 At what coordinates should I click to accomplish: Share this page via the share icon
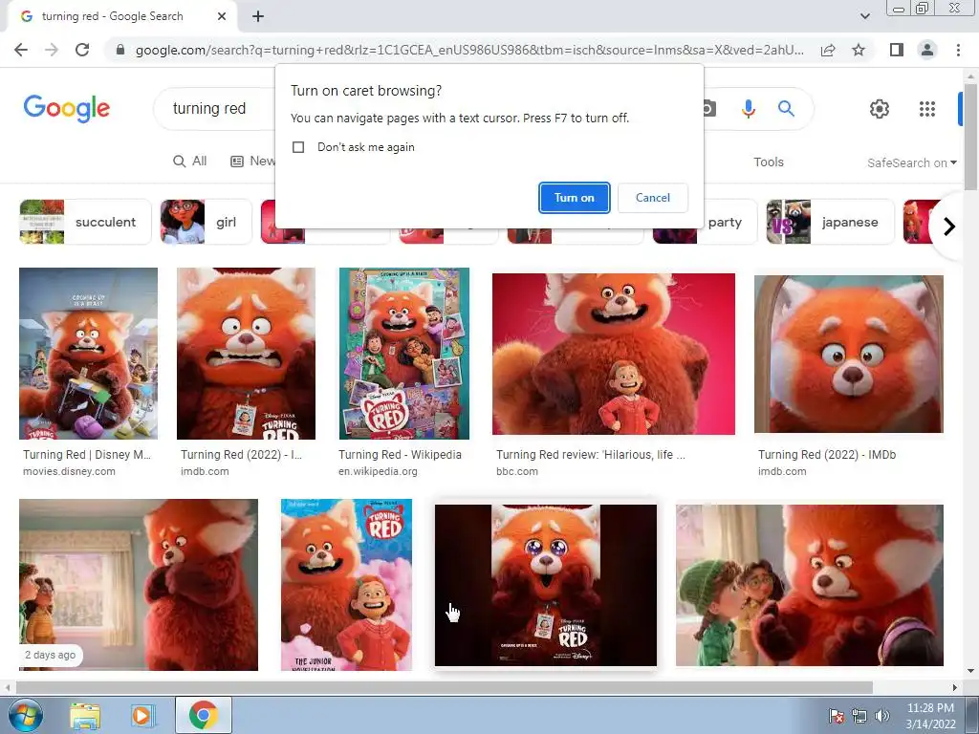tap(828, 50)
